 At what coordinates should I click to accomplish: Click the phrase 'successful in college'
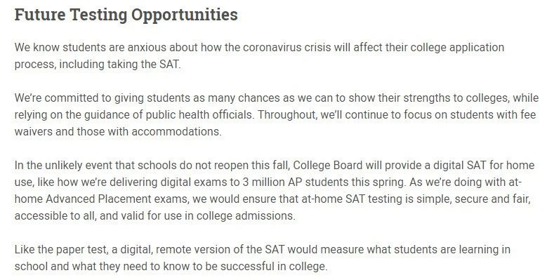(272, 267)
